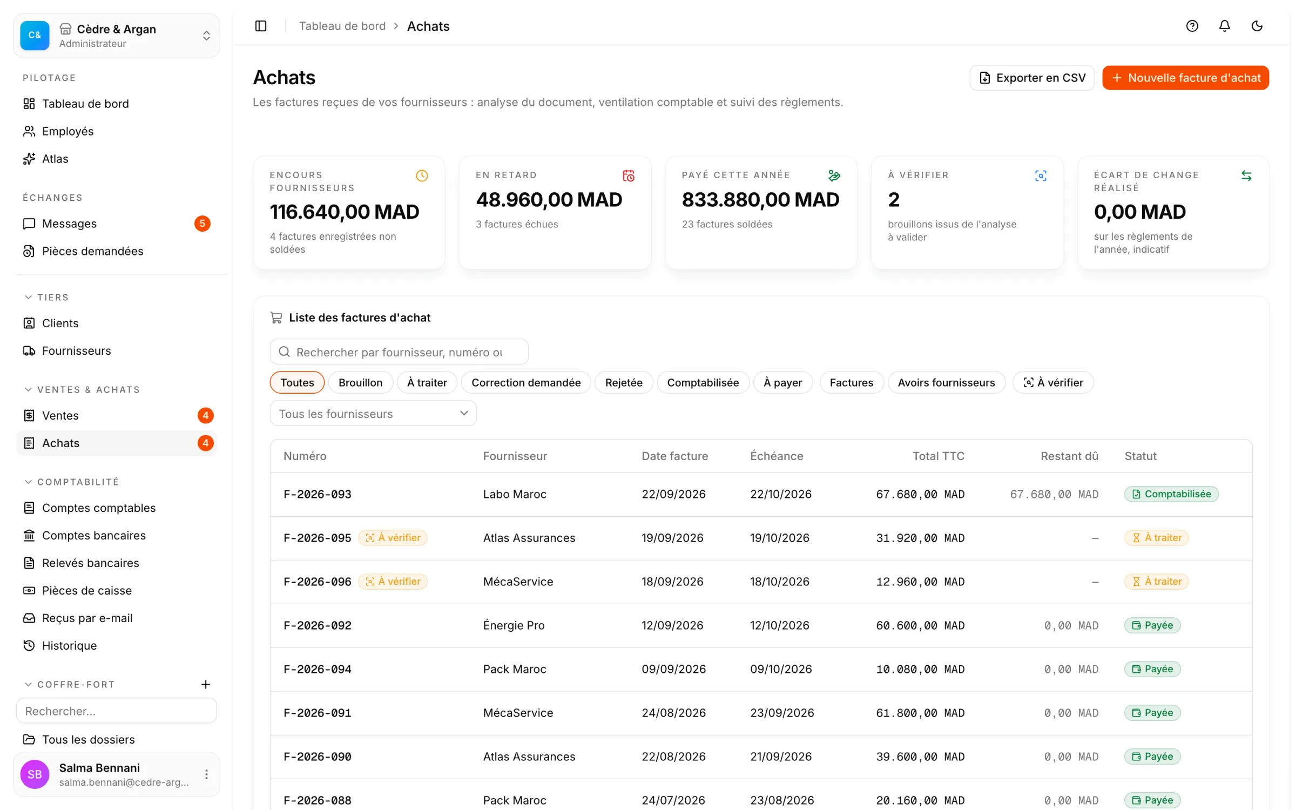Select the Brouillon filter
The width and height of the screenshot is (1296, 810).
click(360, 382)
